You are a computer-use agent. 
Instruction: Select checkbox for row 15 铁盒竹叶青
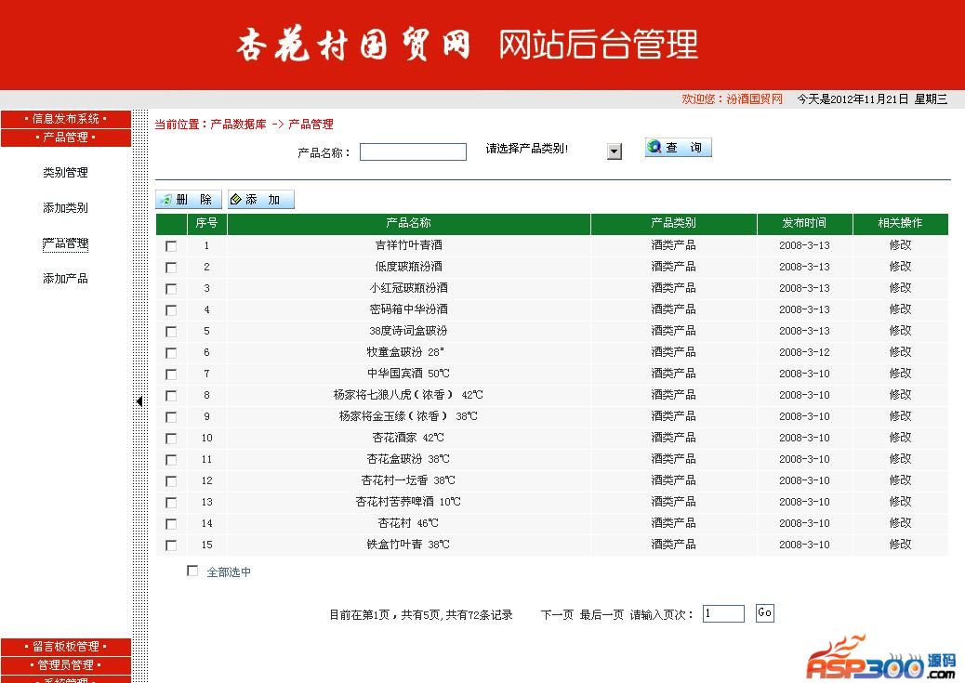(171, 545)
